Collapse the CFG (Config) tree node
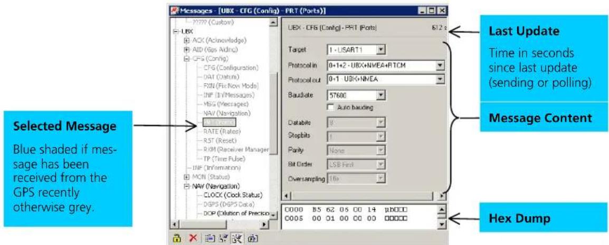 pos(186,59)
